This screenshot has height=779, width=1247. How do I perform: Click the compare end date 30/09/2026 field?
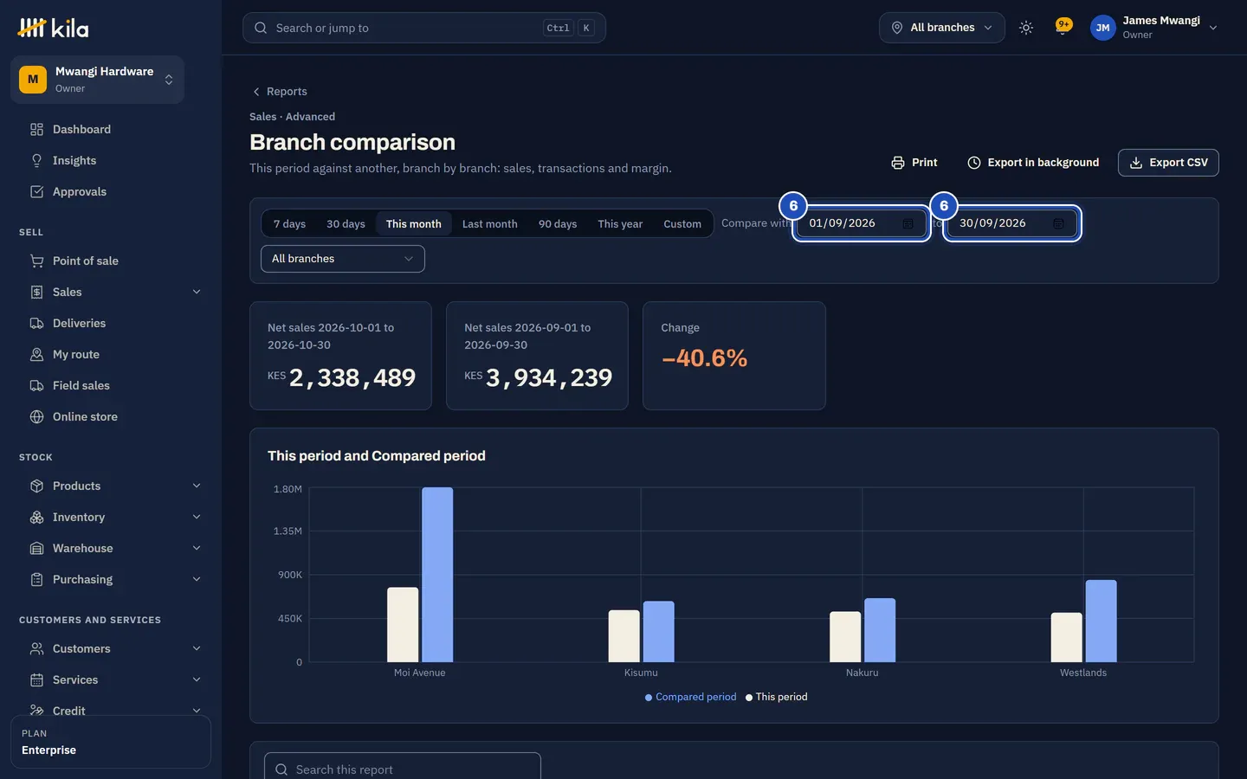(x=1011, y=223)
